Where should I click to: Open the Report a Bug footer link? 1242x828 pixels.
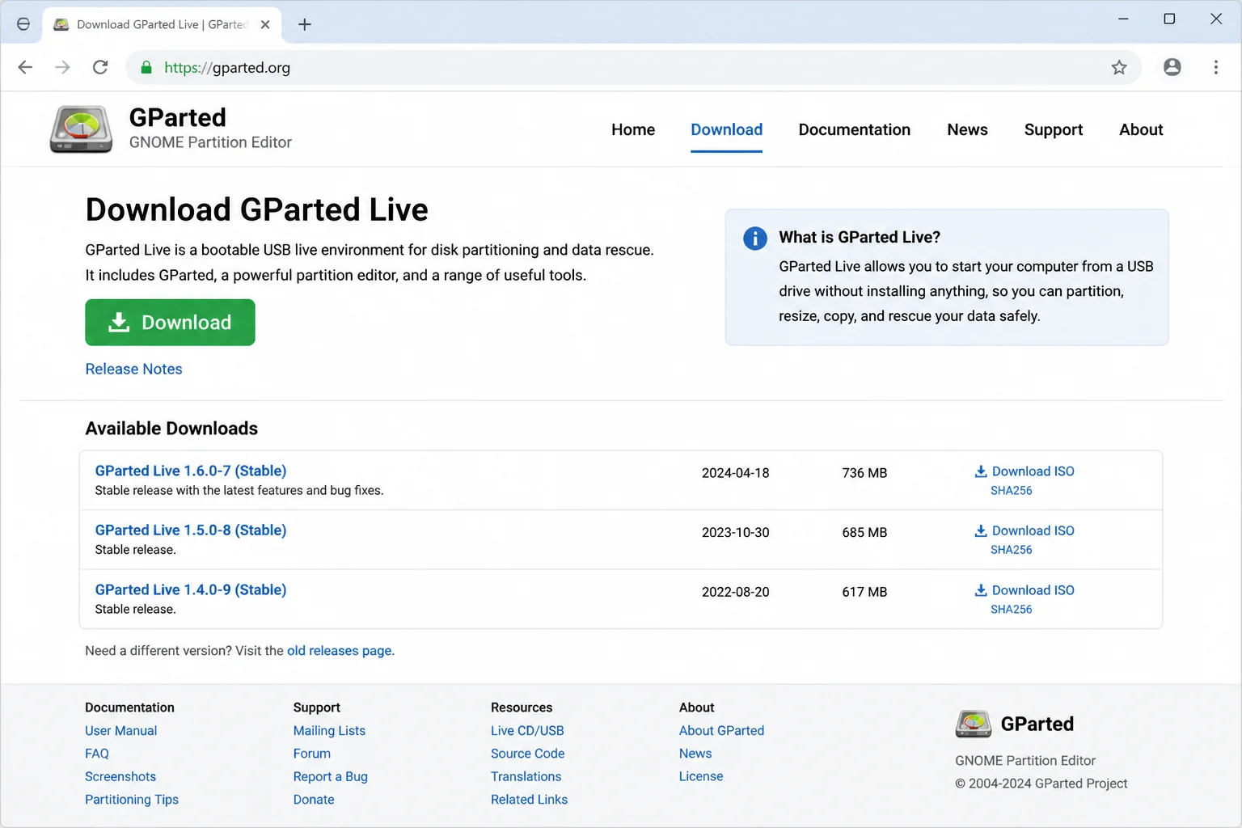[x=331, y=776]
